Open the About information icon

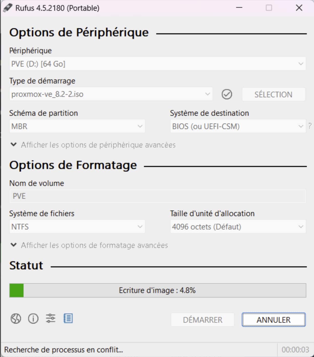pyautogui.click(x=33, y=319)
